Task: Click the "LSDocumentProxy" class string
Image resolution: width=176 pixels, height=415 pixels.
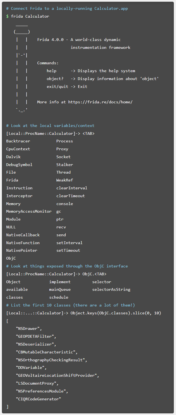Action: pos(37,383)
